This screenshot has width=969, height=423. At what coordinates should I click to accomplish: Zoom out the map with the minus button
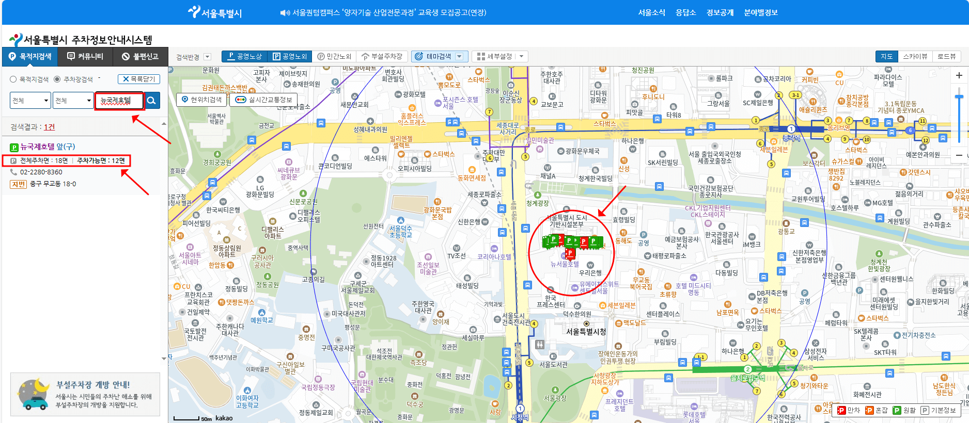tap(959, 155)
